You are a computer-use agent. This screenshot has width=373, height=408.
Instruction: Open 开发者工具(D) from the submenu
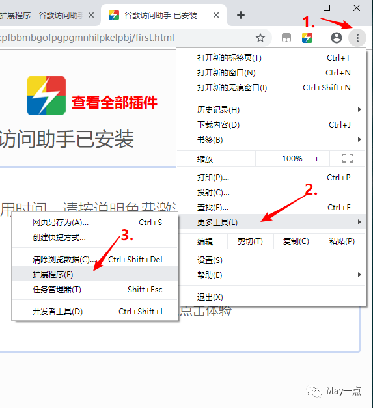point(95,311)
